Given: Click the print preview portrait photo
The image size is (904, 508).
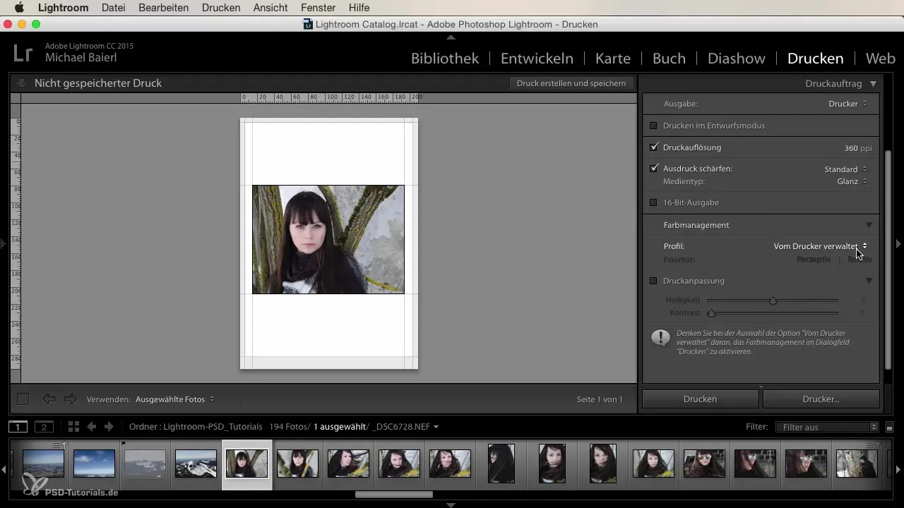Looking at the screenshot, I should point(328,239).
